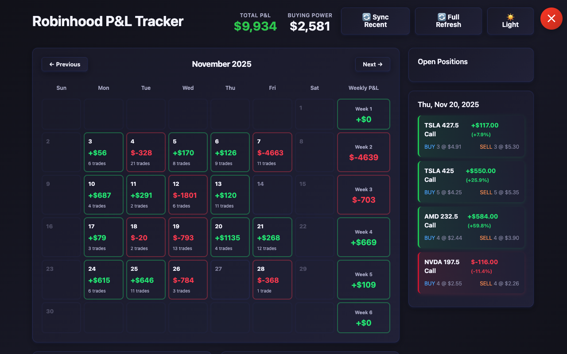The width and height of the screenshot is (567, 354).
Task: Select November 28 day with $-368
Action: coord(272,280)
